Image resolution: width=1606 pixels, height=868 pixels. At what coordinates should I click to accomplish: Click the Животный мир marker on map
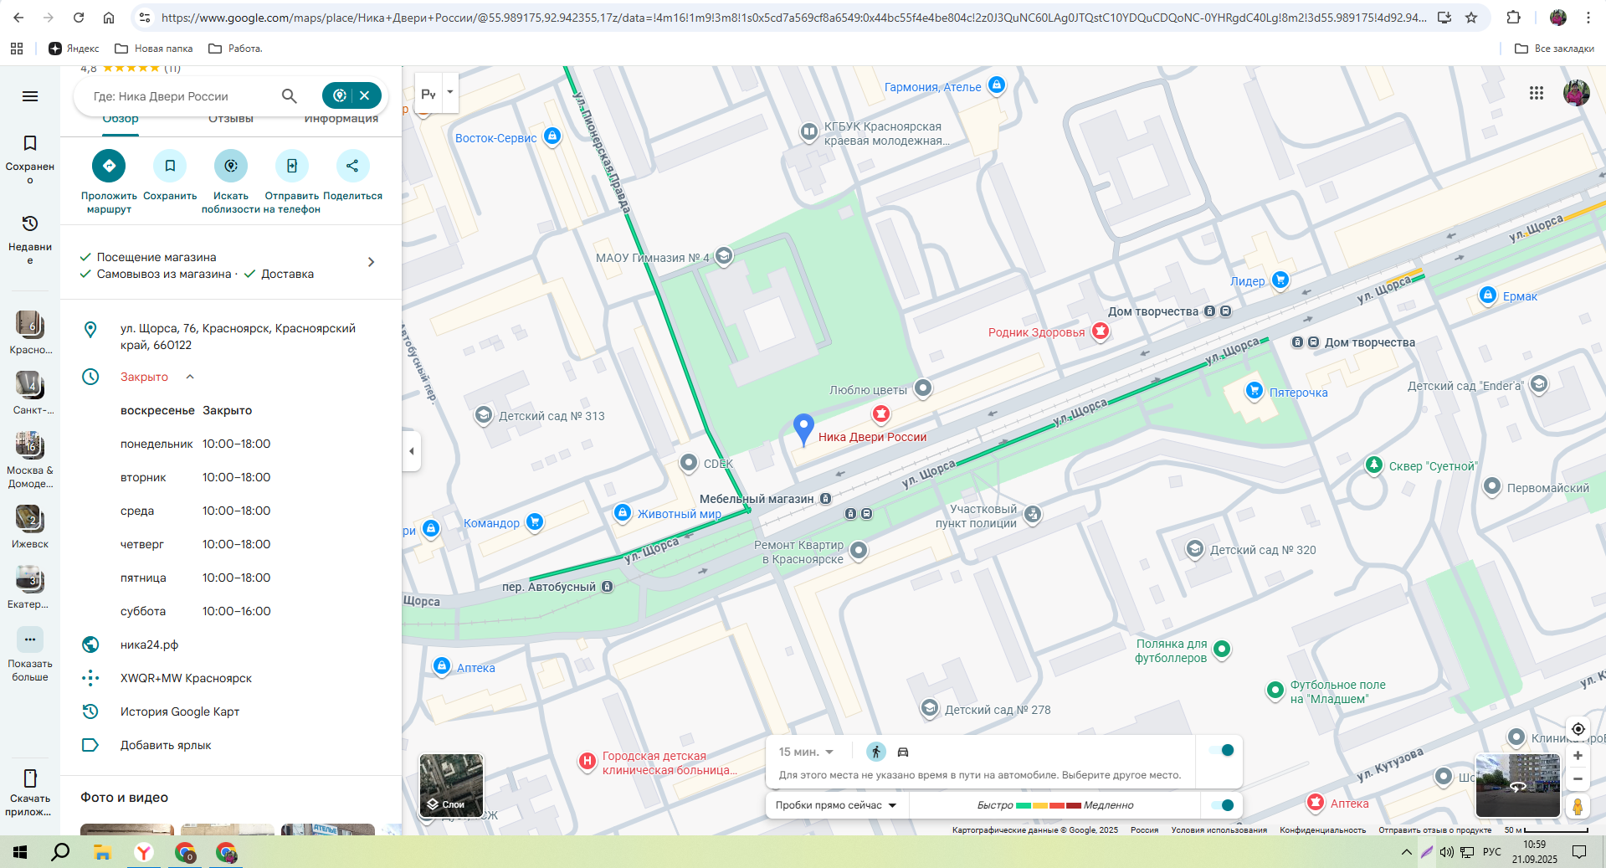(x=623, y=512)
